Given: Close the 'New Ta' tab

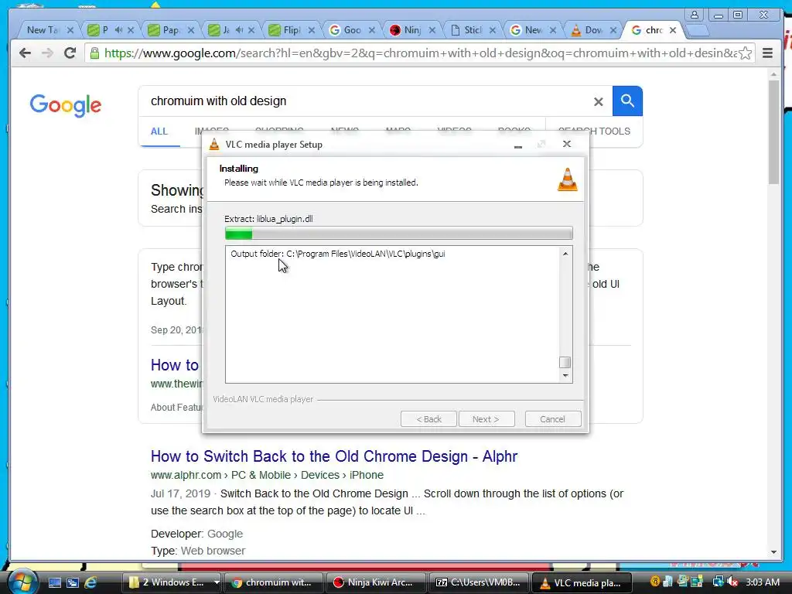Looking at the screenshot, I should coord(70,30).
